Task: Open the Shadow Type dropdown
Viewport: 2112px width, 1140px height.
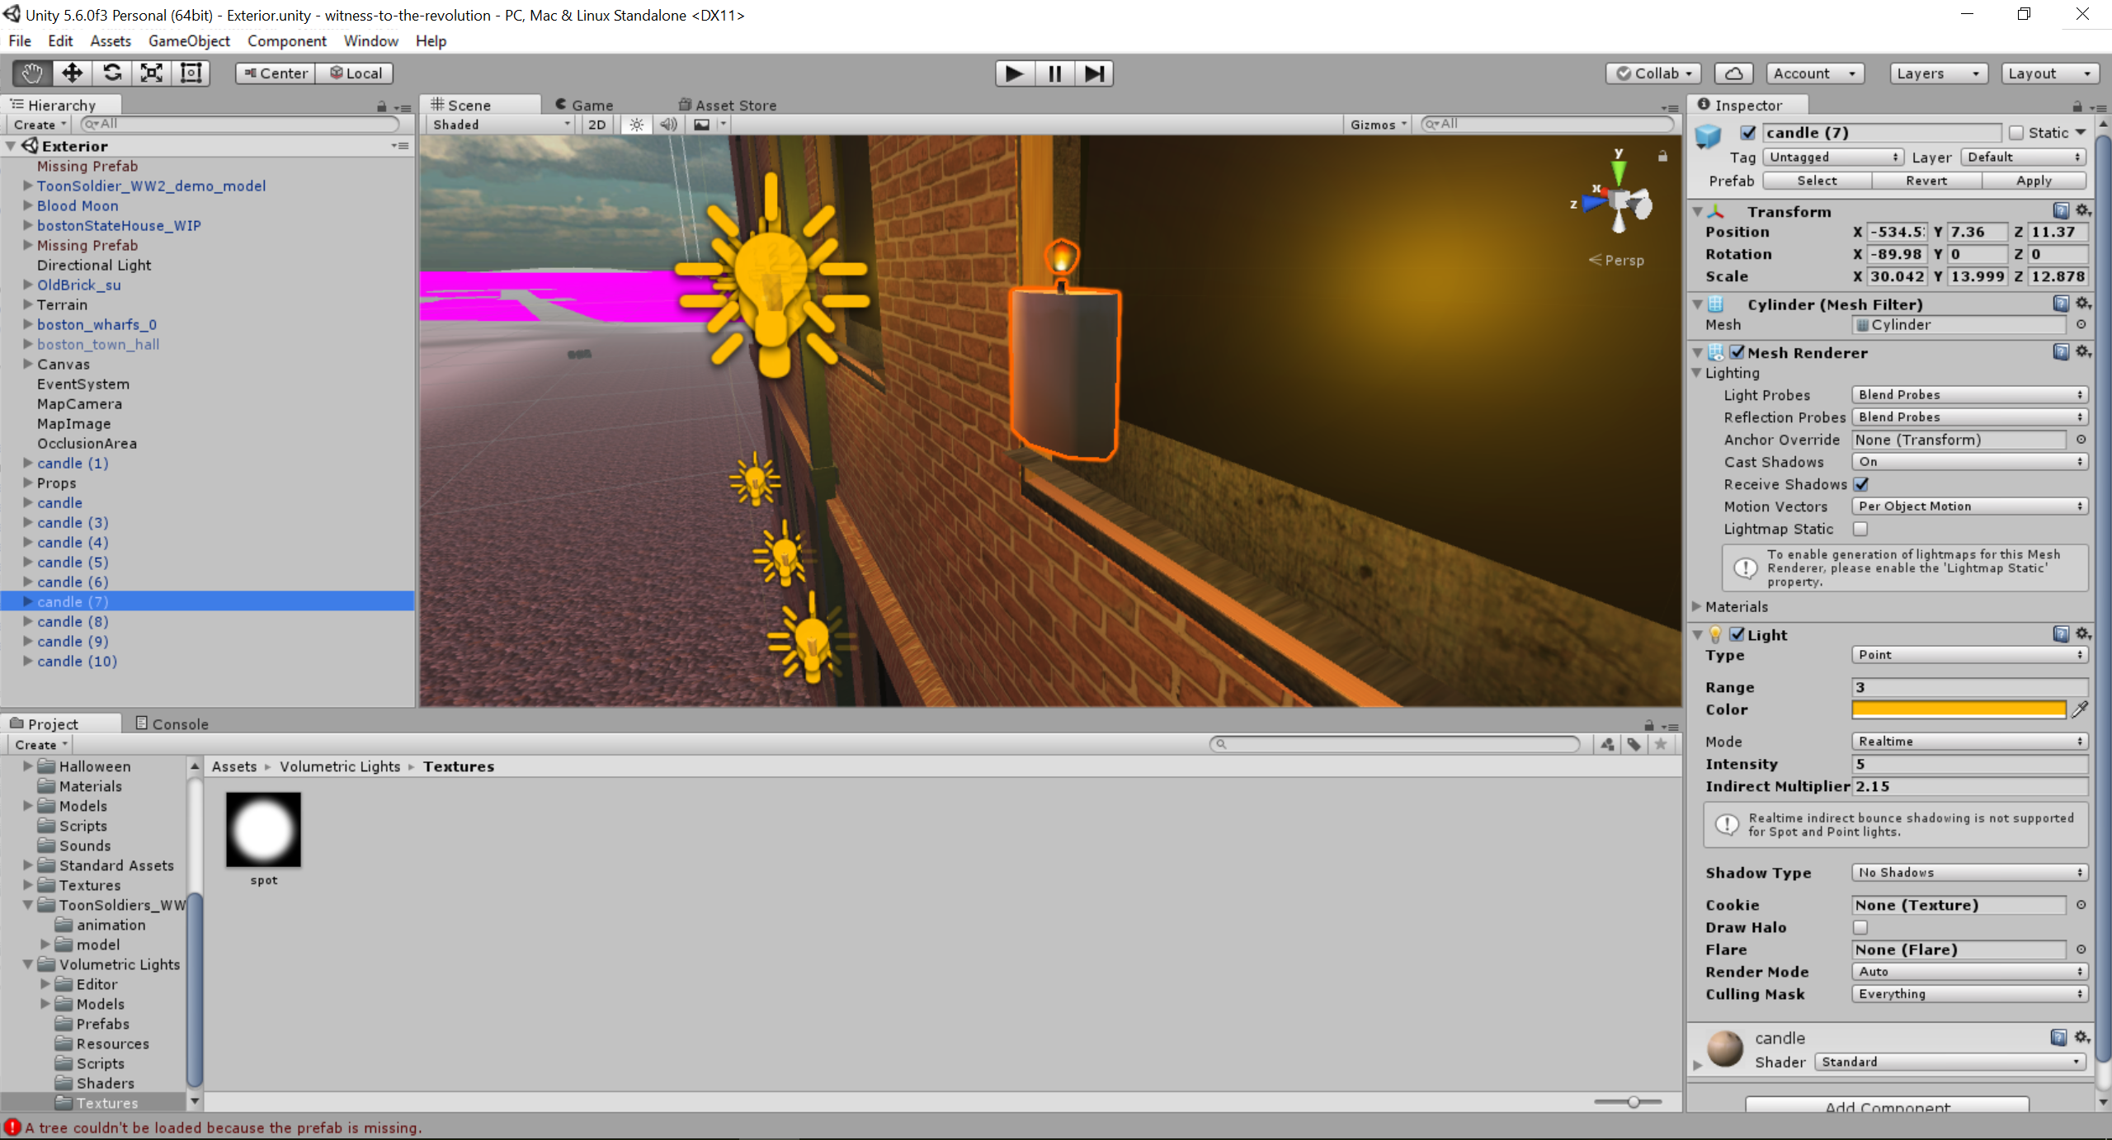Action: click(x=1968, y=873)
